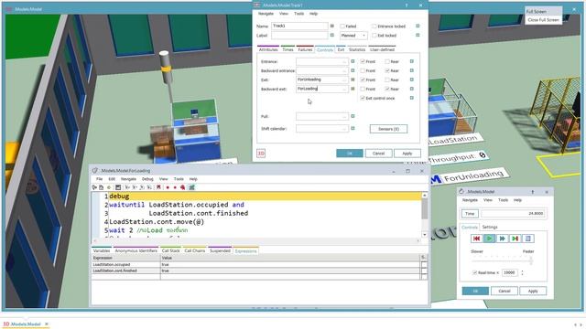Viewport: 586px width, 329px height.
Task: Toggle Rear checkbox in Backward exit row
Action: pos(387,89)
